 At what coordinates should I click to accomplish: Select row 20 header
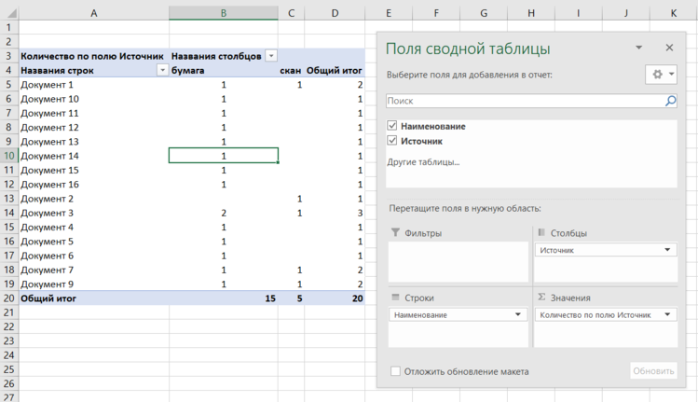(x=9, y=298)
